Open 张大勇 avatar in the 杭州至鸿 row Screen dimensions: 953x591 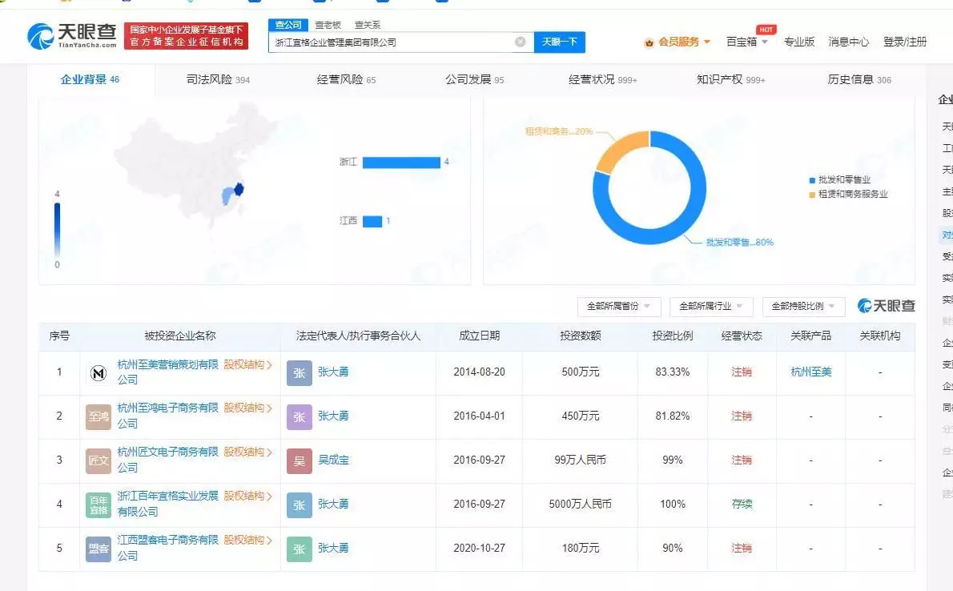[300, 417]
